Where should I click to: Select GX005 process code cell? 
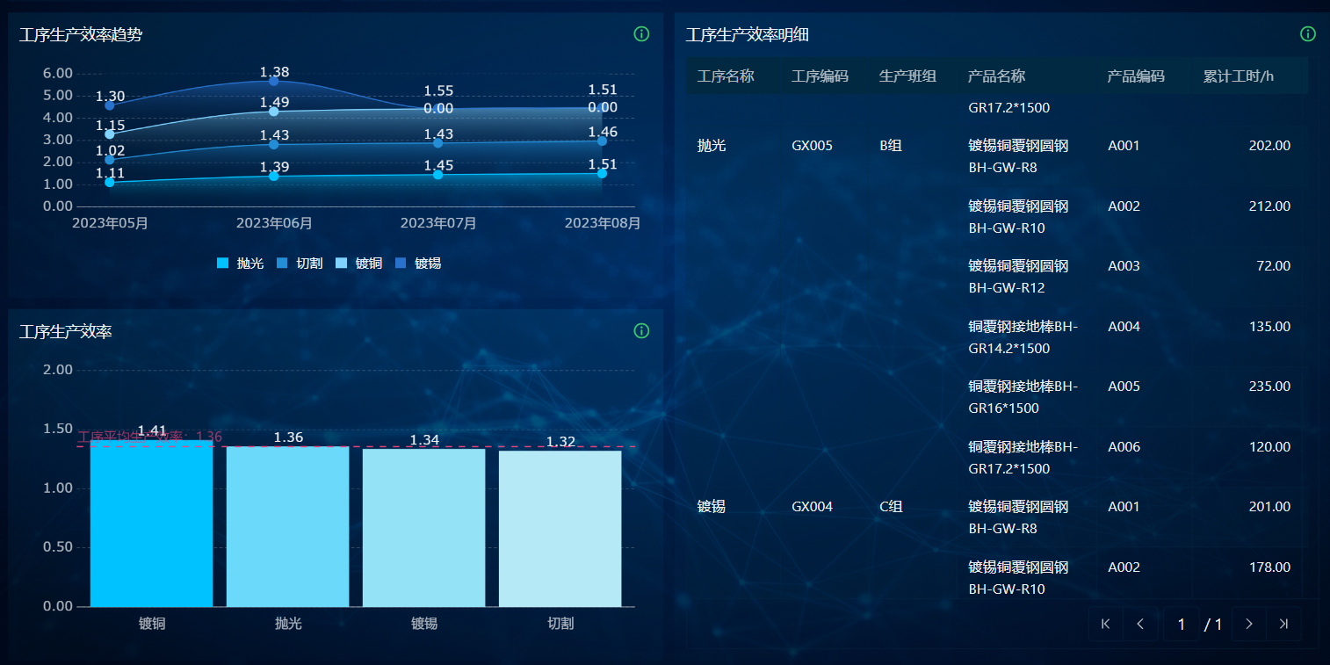[x=812, y=146]
